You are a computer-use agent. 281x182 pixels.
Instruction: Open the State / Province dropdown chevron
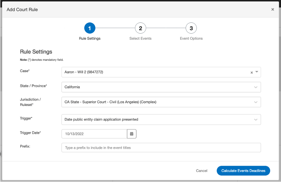coord(256,87)
